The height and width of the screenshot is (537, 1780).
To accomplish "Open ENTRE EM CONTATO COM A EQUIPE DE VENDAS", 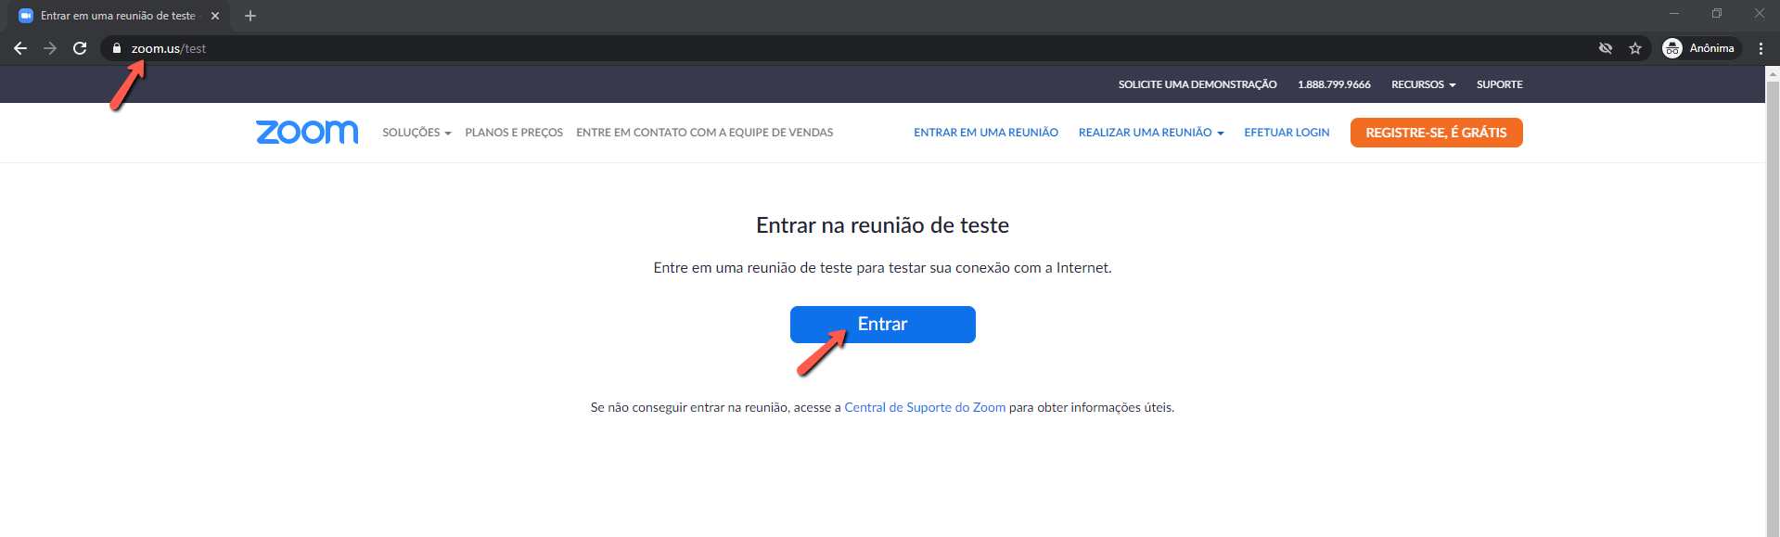I will coord(705,133).
